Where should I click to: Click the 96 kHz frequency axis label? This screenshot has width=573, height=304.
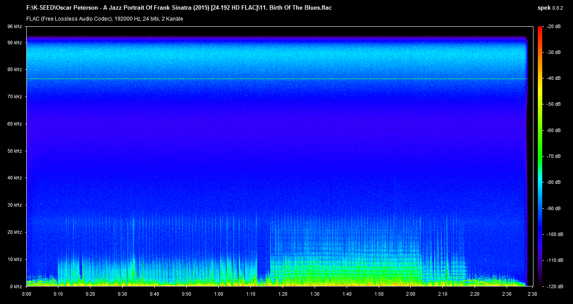coord(15,27)
